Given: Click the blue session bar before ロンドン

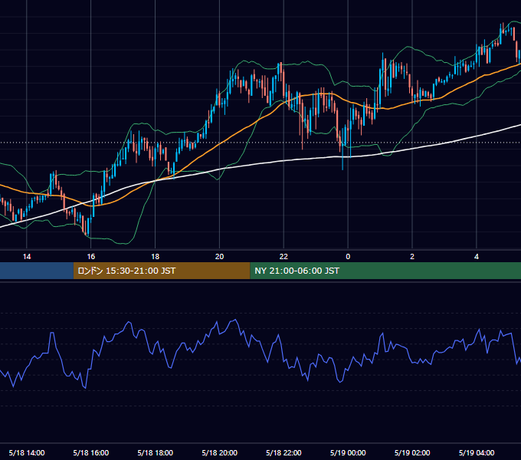Looking at the screenshot, I should coord(37,271).
